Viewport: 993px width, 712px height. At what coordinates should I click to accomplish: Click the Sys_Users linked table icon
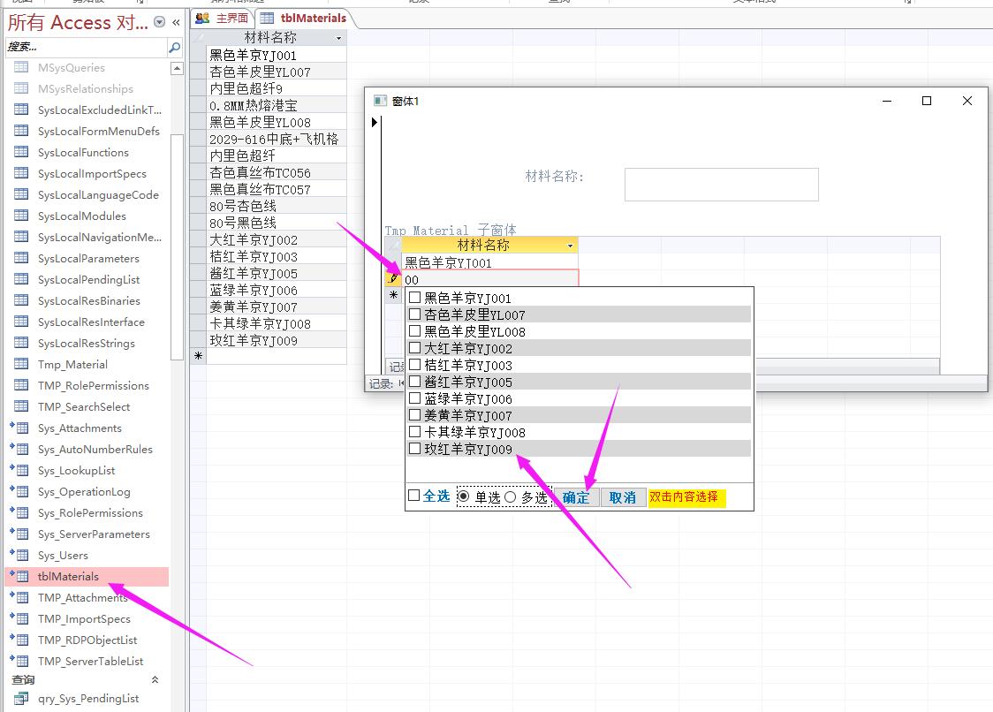19,555
